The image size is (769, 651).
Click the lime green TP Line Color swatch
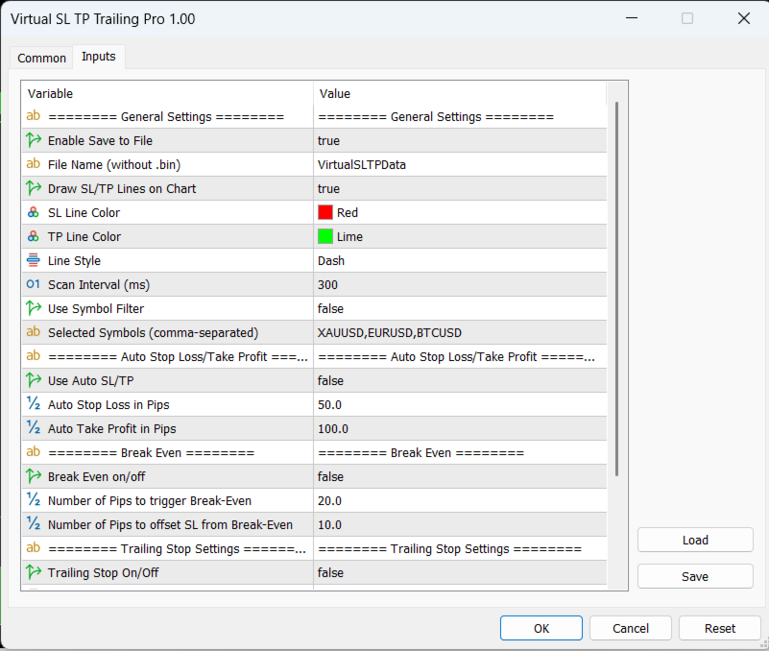click(325, 236)
